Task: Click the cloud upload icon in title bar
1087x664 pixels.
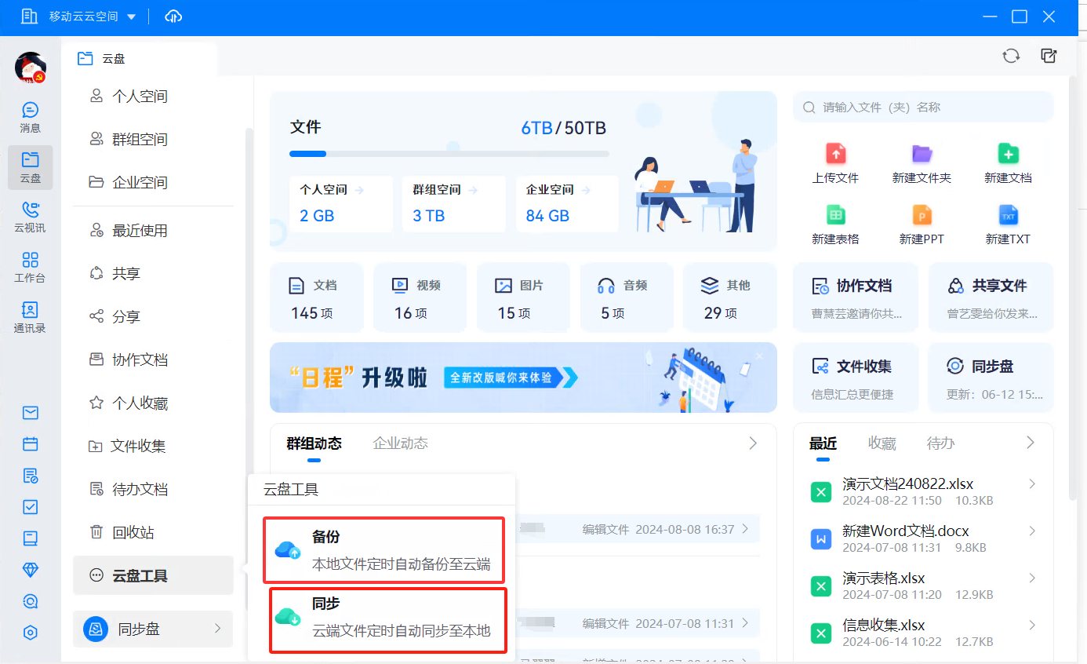Action: (173, 16)
